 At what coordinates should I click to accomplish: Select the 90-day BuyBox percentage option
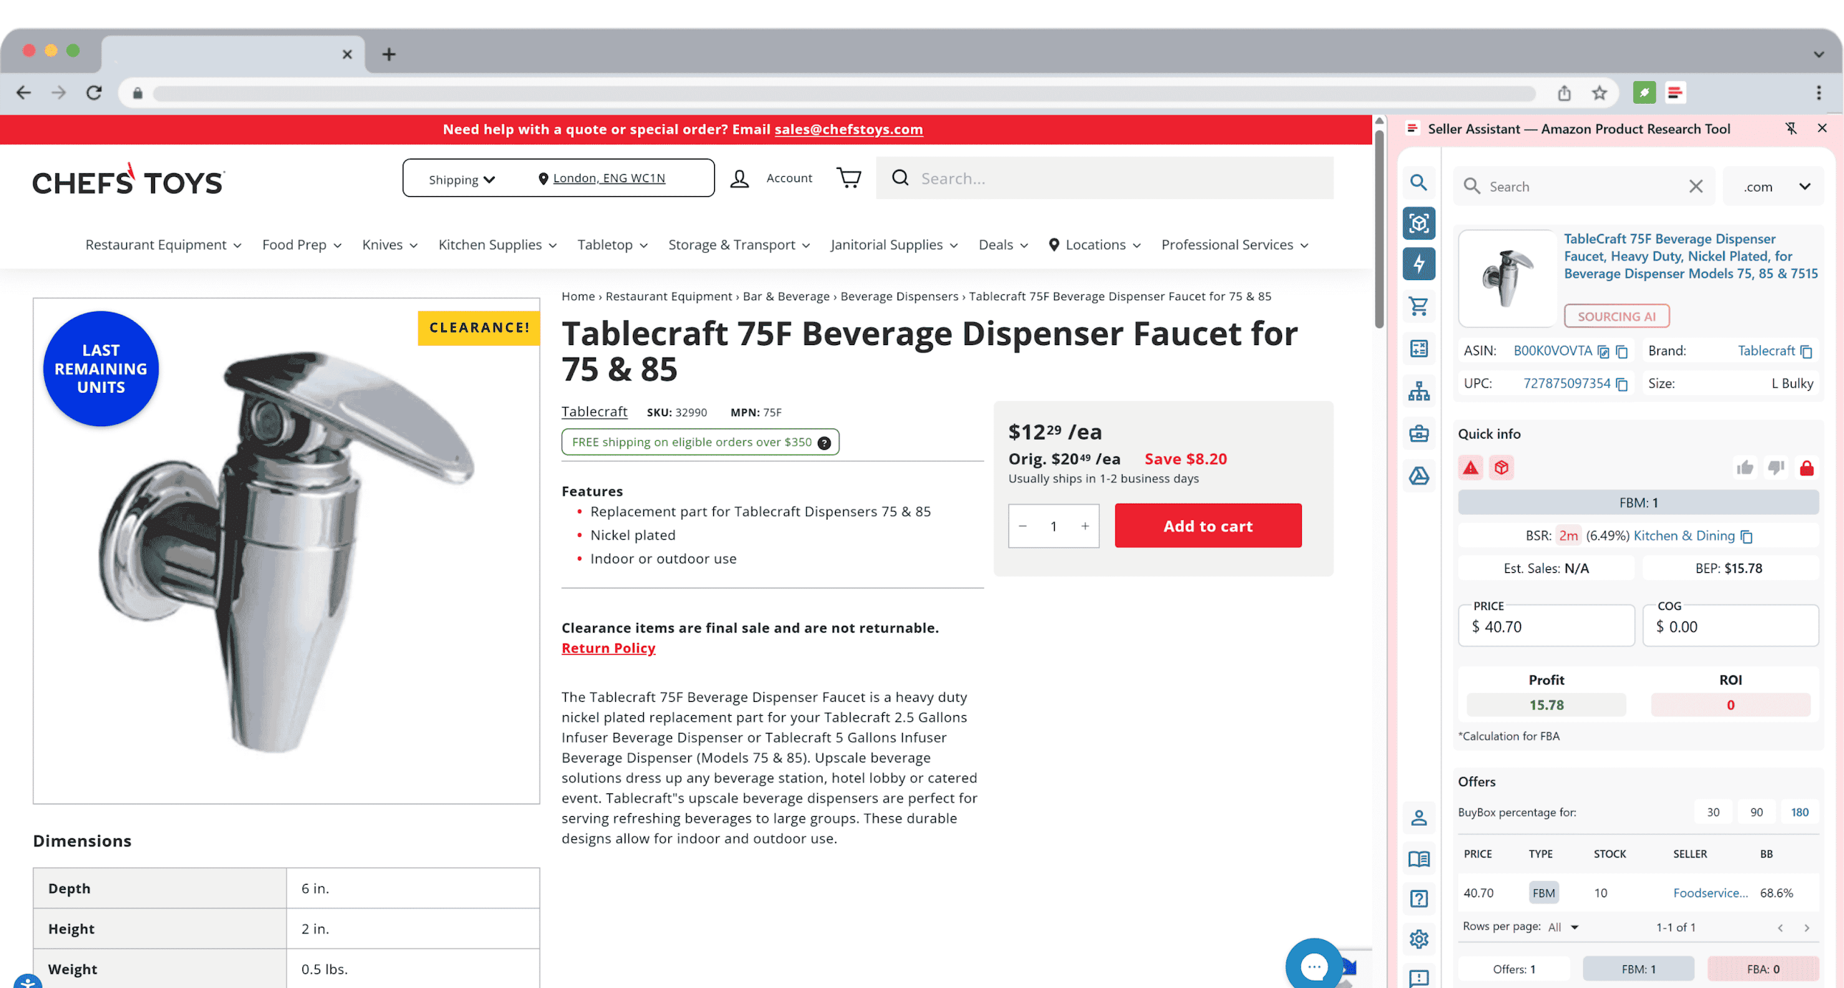1756,812
